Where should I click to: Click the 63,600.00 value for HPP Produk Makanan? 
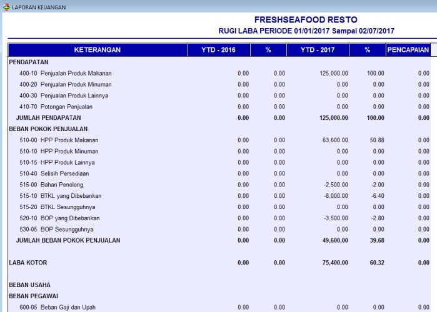pyautogui.click(x=335, y=140)
